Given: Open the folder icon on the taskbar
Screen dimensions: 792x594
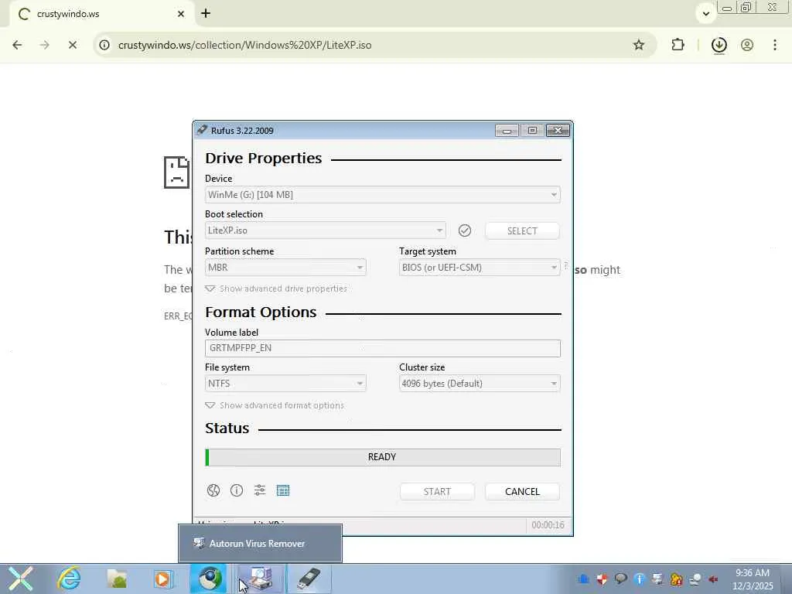Looking at the screenshot, I should (117, 579).
